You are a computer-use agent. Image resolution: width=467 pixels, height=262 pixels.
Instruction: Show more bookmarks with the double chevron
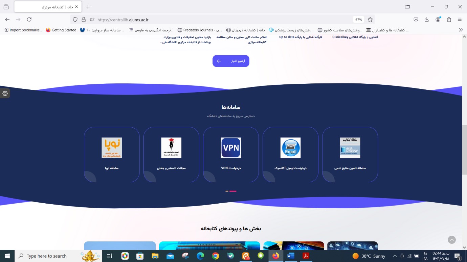point(461,30)
